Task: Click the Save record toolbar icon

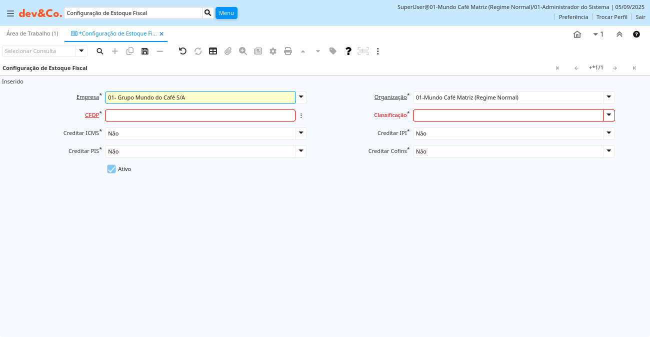Action: [145, 51]
